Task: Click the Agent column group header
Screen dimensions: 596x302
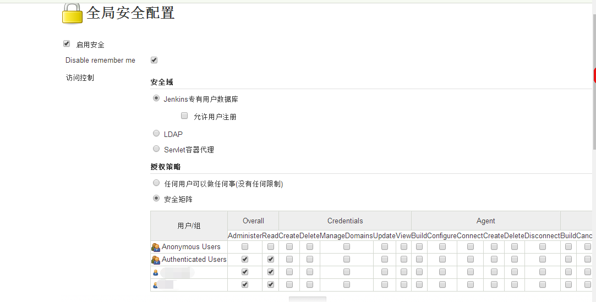Action: (486, 221)
